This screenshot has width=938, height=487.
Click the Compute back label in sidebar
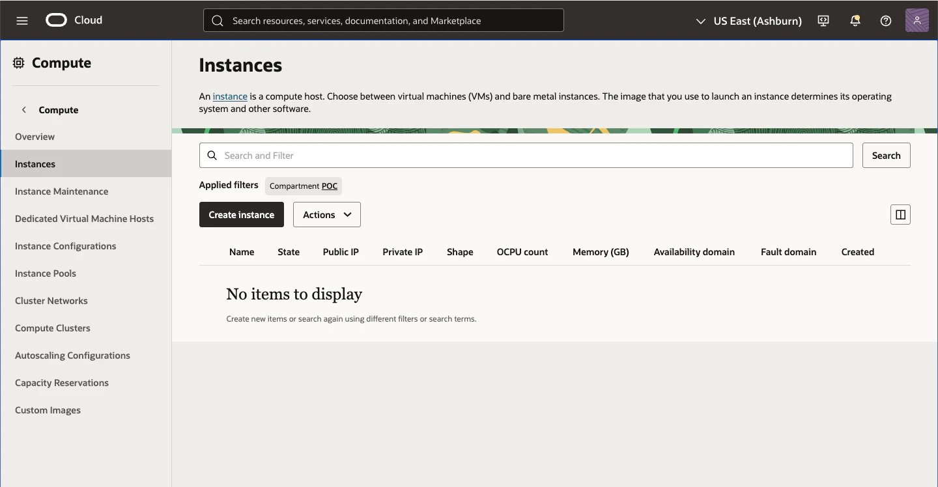(59, 110)
